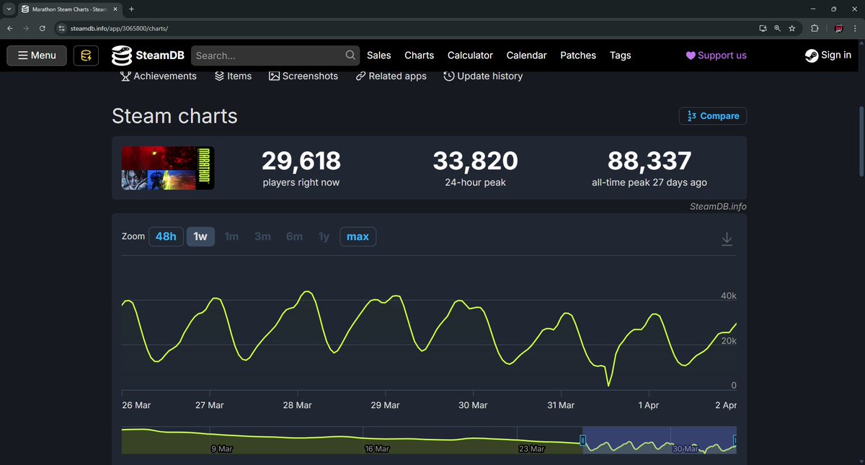Click the search magnifier icon
Viewport: 865px width, 465px height.
coord(350,56)
